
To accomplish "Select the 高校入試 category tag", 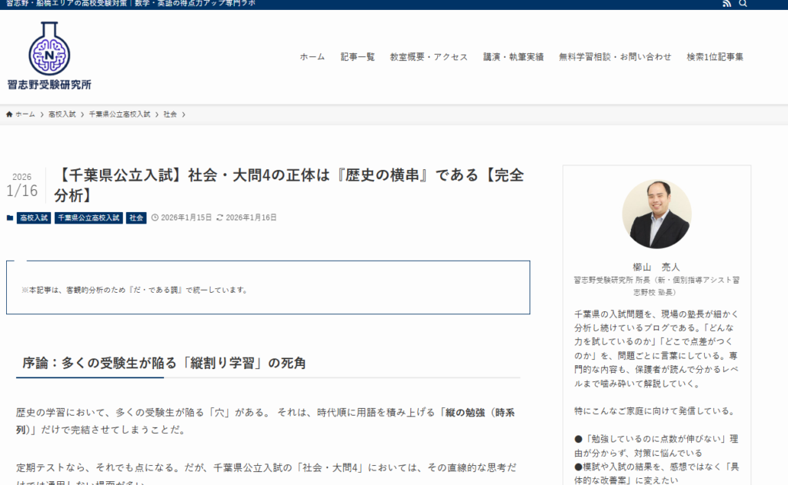I will pyautogui.click(x=34, y=218).
